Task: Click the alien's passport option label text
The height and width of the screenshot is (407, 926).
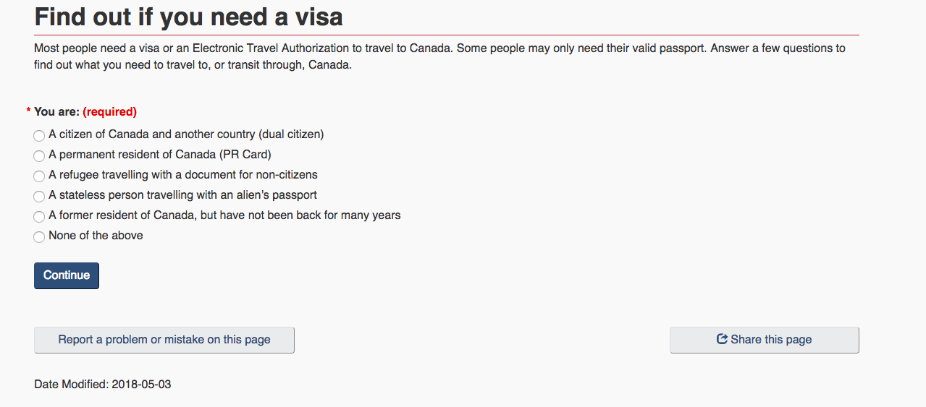Action: click(182, 195)
